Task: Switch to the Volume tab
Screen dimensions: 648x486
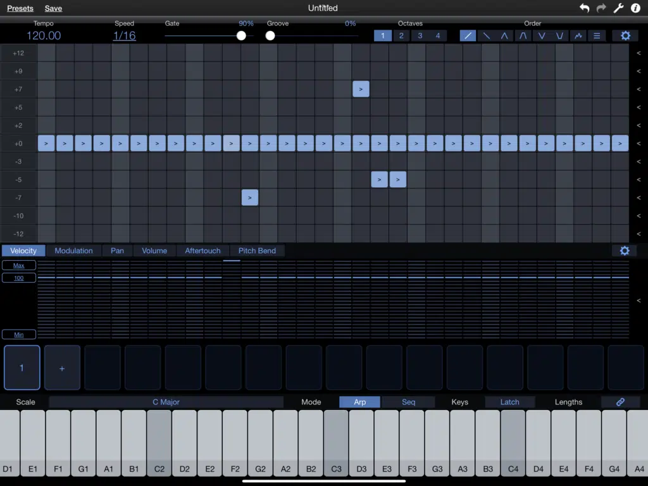Action: pyautogui.click(x=154, y=251)
